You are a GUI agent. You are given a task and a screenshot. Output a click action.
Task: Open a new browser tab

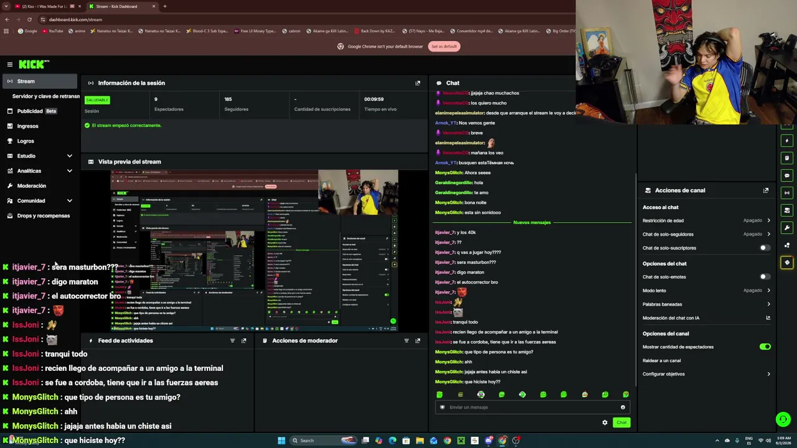pos(165,6)
